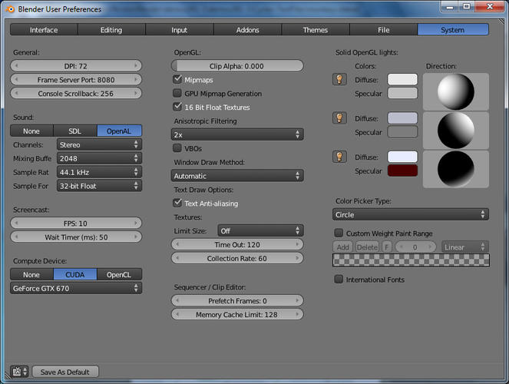Decrease Collection Rate with left arrow

tap(177, 258)
